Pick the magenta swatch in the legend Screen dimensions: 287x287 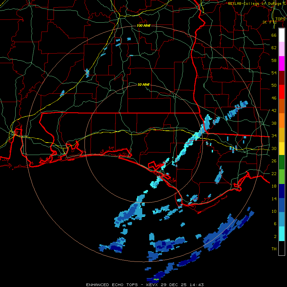coord(282,63)
